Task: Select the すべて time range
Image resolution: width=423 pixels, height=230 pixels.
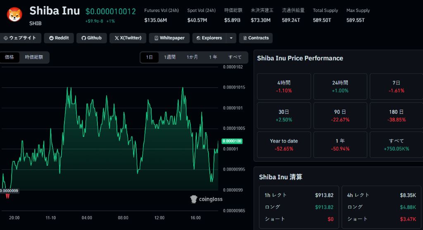Action: pyautogui.click(x=235, y=57)
